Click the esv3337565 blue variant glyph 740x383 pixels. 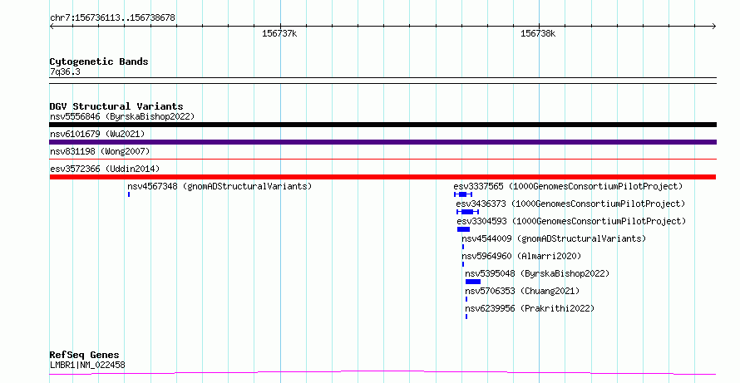[463, 194]
